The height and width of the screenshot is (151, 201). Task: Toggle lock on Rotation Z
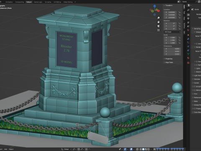(180, 29)
